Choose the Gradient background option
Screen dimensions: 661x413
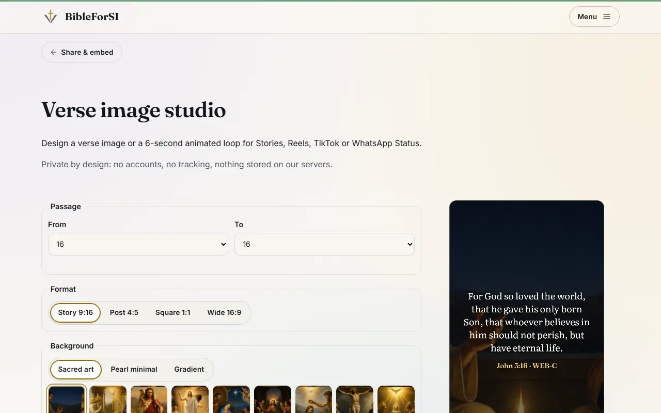(x=189, y=370)
